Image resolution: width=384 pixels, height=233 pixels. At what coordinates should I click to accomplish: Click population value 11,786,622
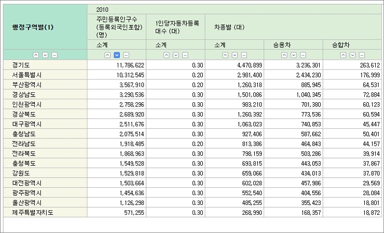tap(130, 65)
